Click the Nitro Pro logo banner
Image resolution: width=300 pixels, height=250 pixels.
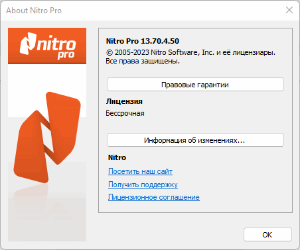tap(47, 46)
